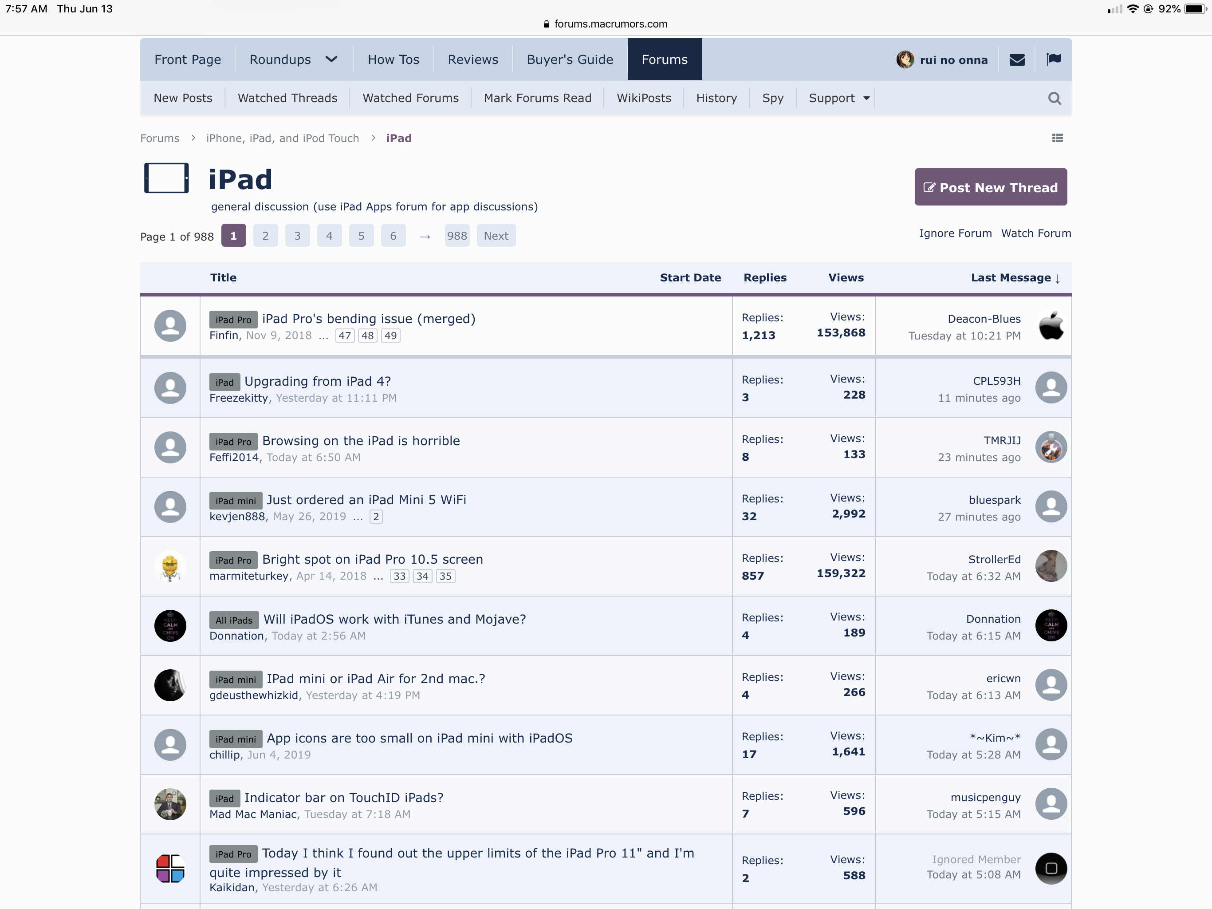Sort threads by Start Date column
The image size is (1212, 909).
(x=690, y=277)
